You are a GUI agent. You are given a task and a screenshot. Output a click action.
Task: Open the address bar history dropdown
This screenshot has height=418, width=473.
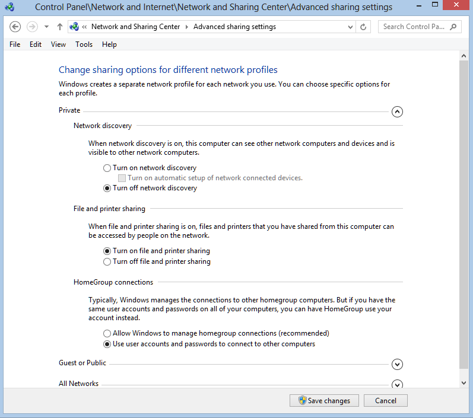coord(350,27)
